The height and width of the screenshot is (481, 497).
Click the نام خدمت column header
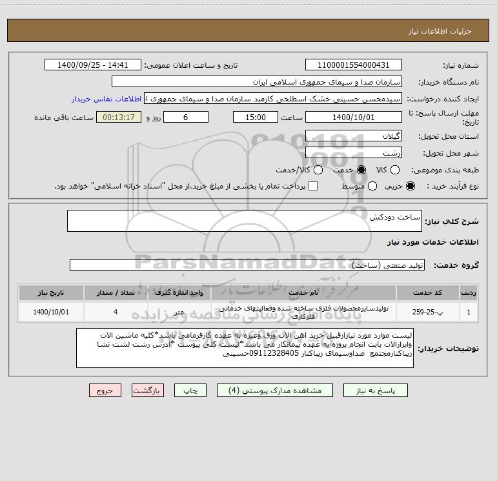pos(303,292)
